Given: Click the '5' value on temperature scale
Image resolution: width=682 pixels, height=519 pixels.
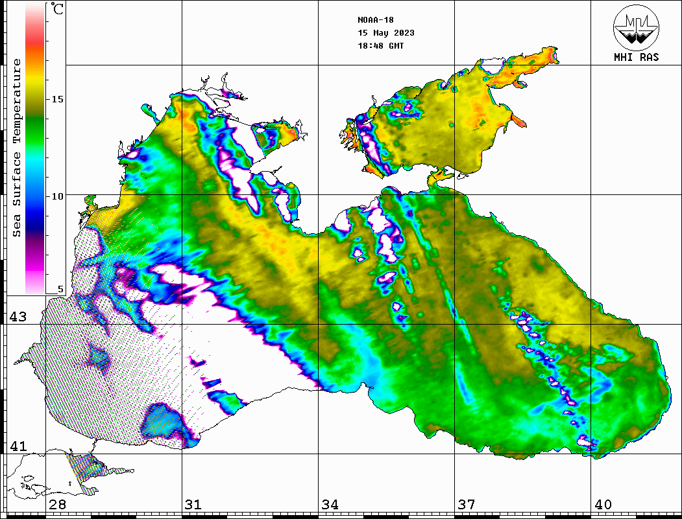Looking at the screenshot, I should coord(60,289).
